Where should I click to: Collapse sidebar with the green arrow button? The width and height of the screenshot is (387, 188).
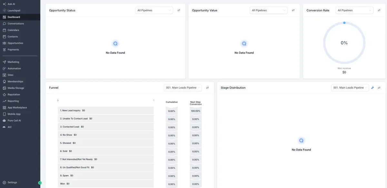tap(40, 183)
